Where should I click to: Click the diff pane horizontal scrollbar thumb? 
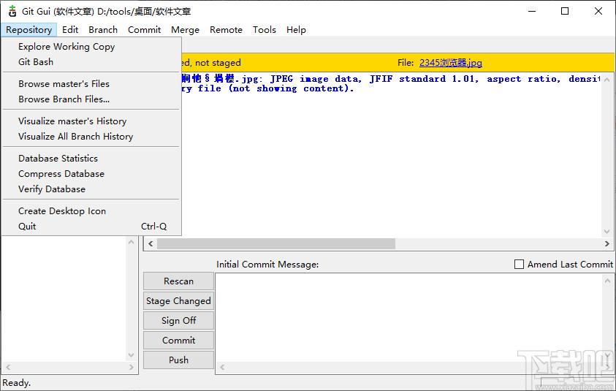pos(276,243)
